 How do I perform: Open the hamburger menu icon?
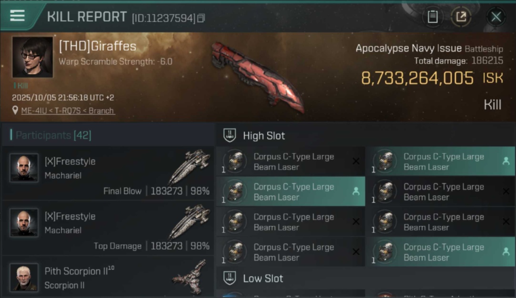17,16
